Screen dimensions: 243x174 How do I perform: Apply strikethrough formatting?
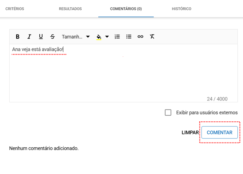[x=52, y=37]
